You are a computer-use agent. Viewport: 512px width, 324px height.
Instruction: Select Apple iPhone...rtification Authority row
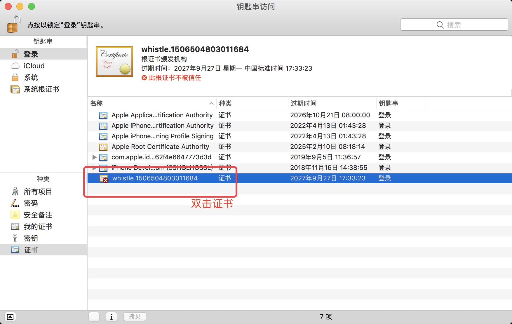(x=300, y=126)
